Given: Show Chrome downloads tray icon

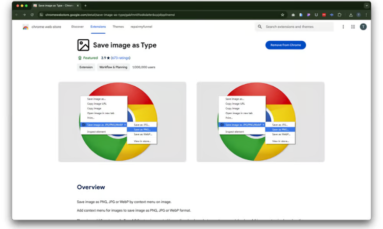Looking at the screenshot, I should [x=351, y=15].
